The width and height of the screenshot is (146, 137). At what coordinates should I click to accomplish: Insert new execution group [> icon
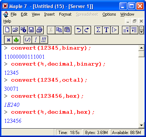[114, 30]
